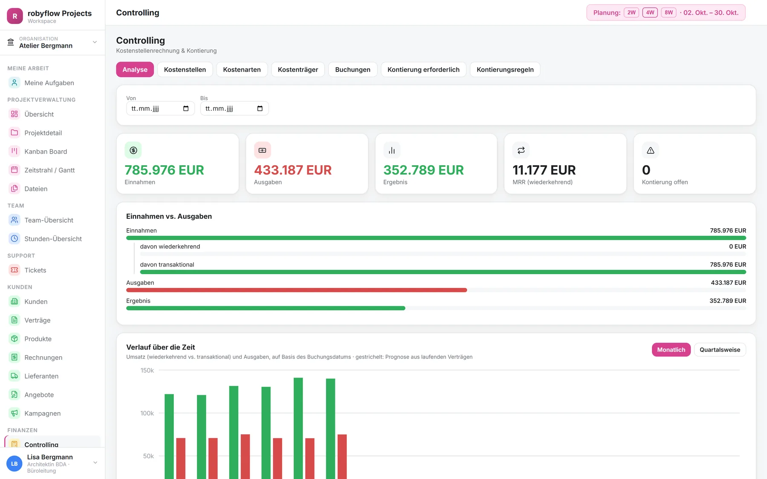Switch to the Kostenarten tab
The image size is (767, 479).
click(242, 69)
